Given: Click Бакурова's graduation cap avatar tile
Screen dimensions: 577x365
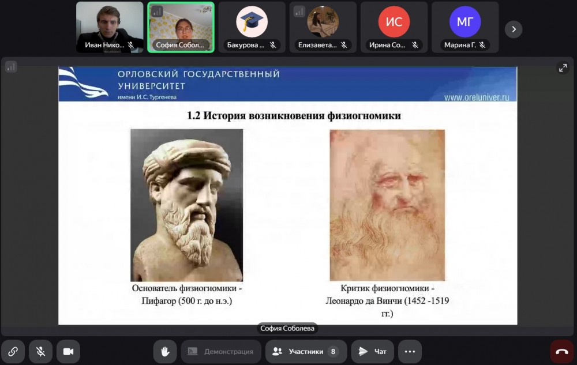Looking at the screenshot, I should point(252,23).
